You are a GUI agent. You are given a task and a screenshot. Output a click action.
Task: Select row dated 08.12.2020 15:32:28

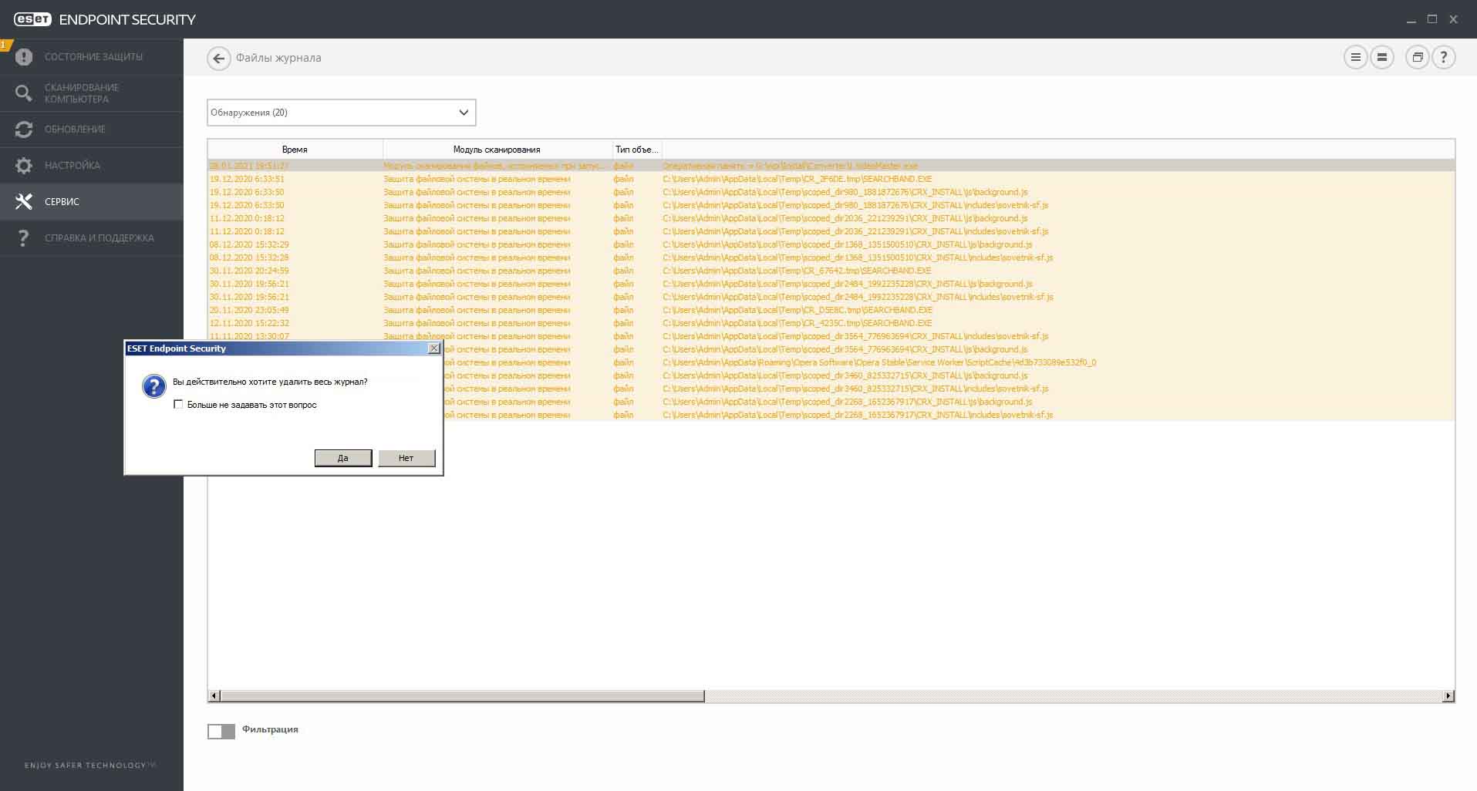(831, 257)
